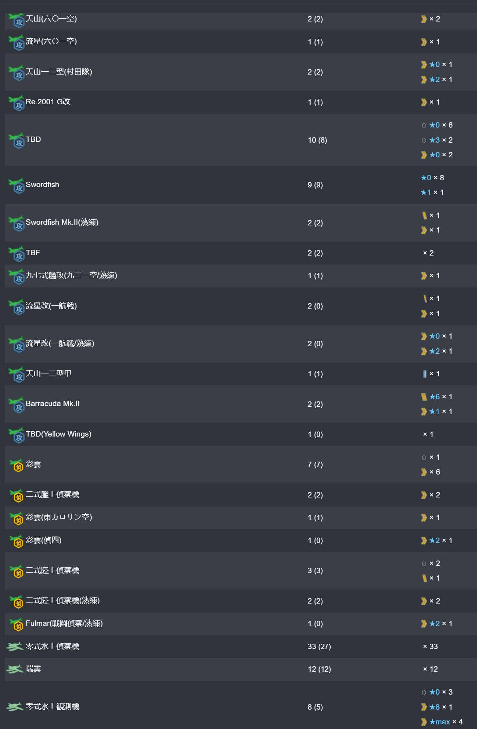Select the 二式陸上偵察機(熟練) row name
The height and width of the screenshot is (729, 477).
tap(63, 600)
